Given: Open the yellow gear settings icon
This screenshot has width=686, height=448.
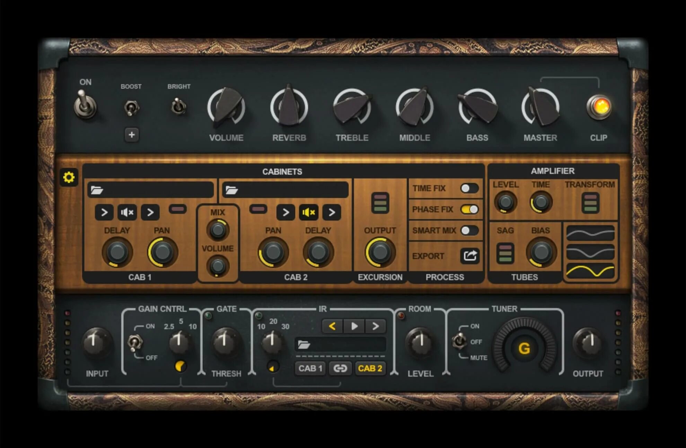Looking at the screenshot, I should coord(69,177).
